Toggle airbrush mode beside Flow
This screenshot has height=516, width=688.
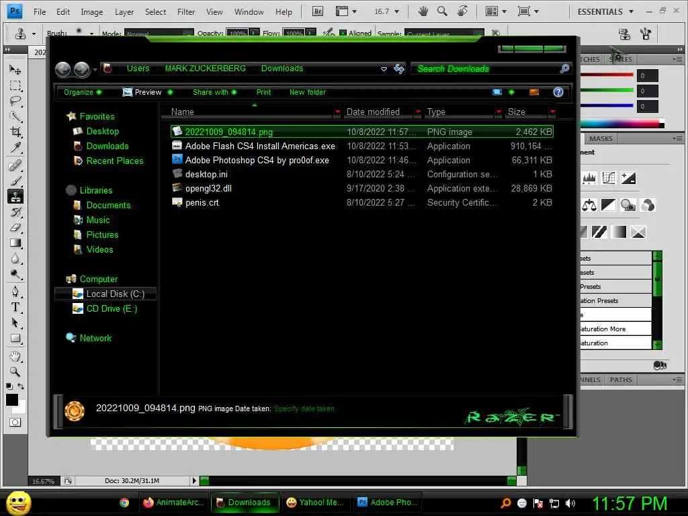tap(328, 33)
